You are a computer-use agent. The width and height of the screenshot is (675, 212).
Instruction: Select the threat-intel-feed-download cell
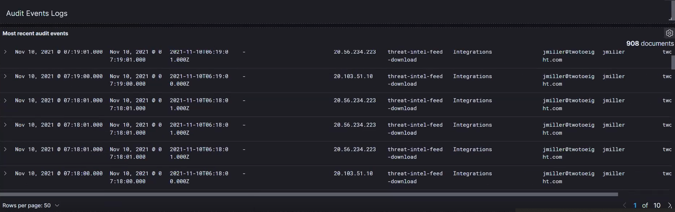coord(415,56)
